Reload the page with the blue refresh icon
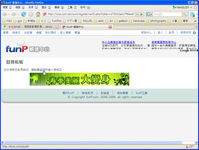 [24, 14]
